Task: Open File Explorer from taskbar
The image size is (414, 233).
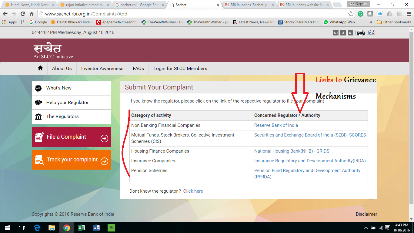Action: (52, 228)
